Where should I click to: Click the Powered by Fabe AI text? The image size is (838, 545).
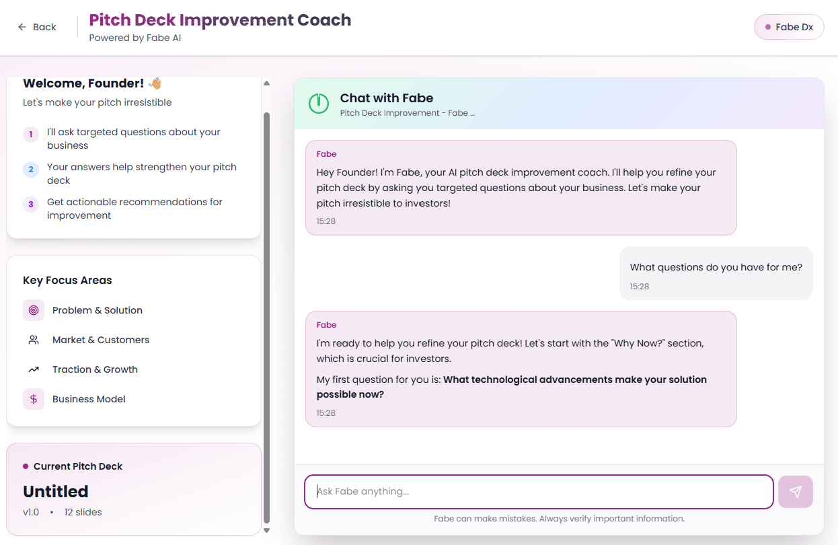click(x=135, y=38)
